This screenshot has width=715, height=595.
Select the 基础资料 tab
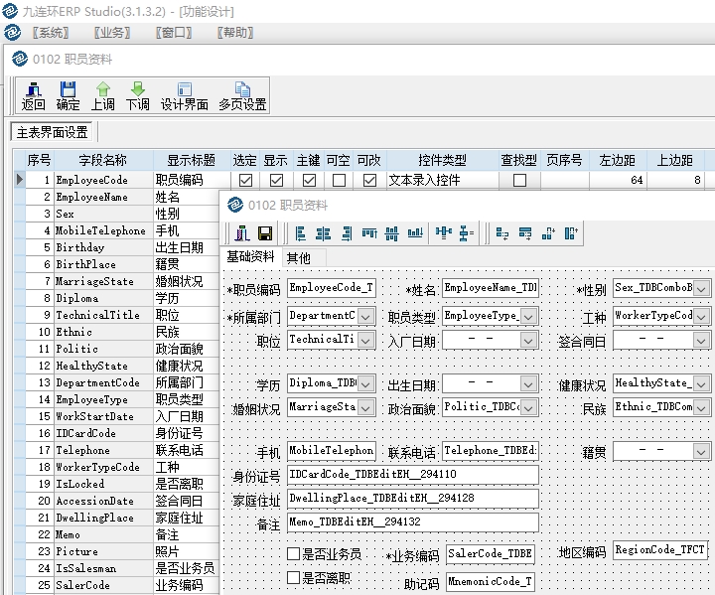coord(250,257)
